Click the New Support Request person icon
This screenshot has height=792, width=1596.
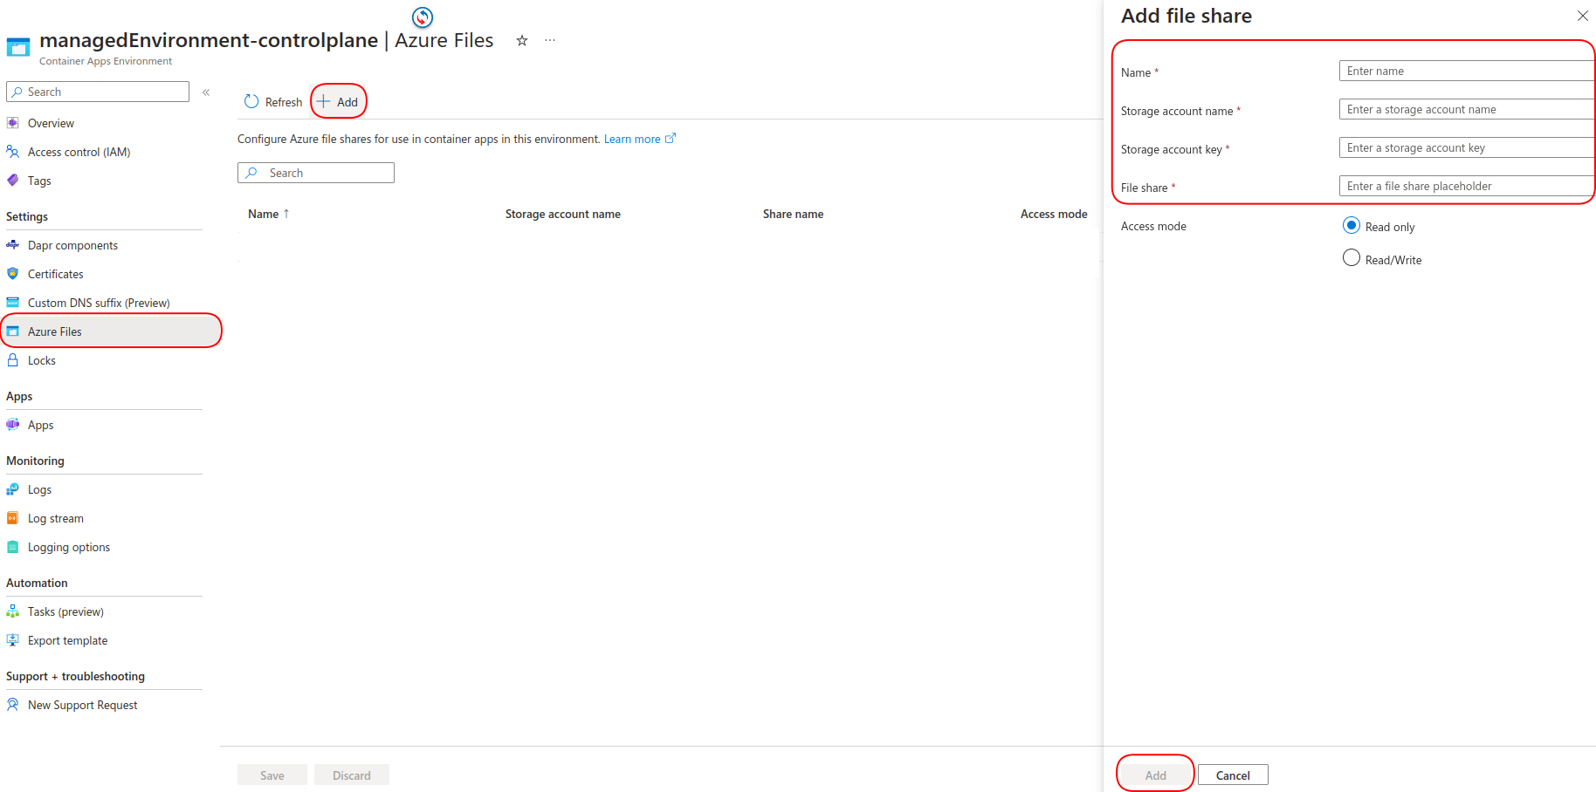13,705
